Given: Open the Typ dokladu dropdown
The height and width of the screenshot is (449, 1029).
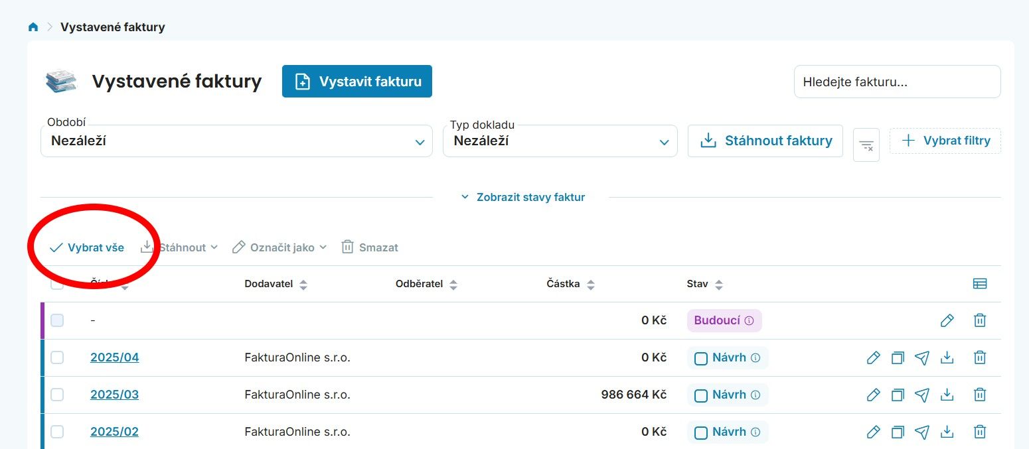Looking at the screenshot, I should (560, 141).
